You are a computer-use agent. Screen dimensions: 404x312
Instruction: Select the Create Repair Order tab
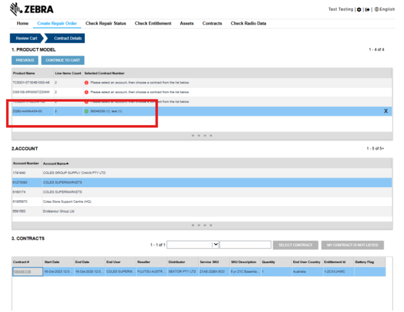[x=57, y=24]
